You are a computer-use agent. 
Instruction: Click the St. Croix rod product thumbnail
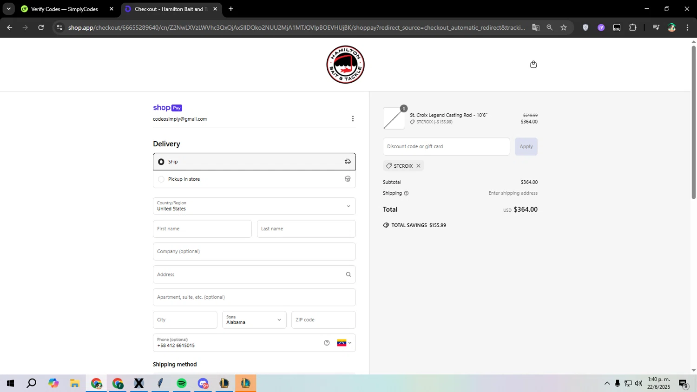(x=394, y=118)
